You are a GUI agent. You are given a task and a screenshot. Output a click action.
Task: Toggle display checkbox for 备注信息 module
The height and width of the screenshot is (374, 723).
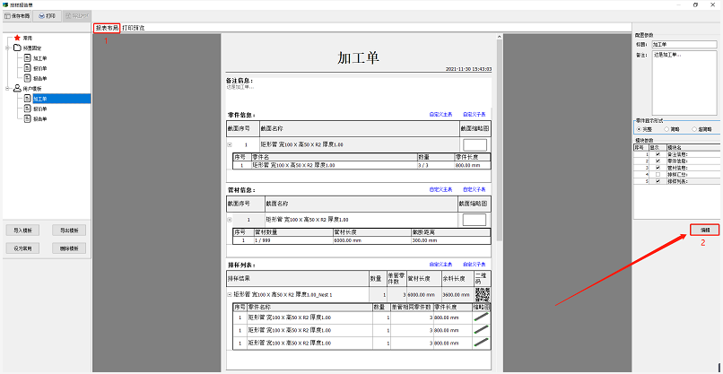pyautogui.click(x=658, y=154)
